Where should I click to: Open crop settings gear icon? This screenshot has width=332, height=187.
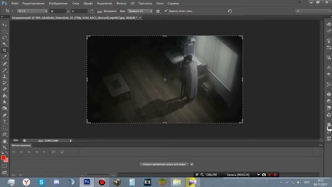pos(158,11)
